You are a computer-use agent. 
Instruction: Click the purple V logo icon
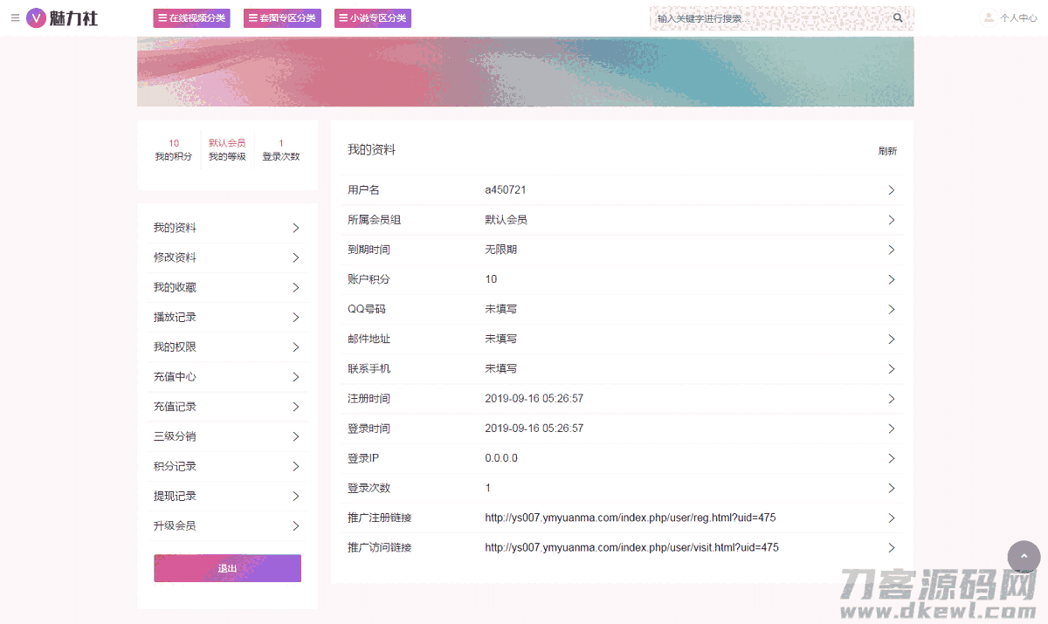[36, 17]
